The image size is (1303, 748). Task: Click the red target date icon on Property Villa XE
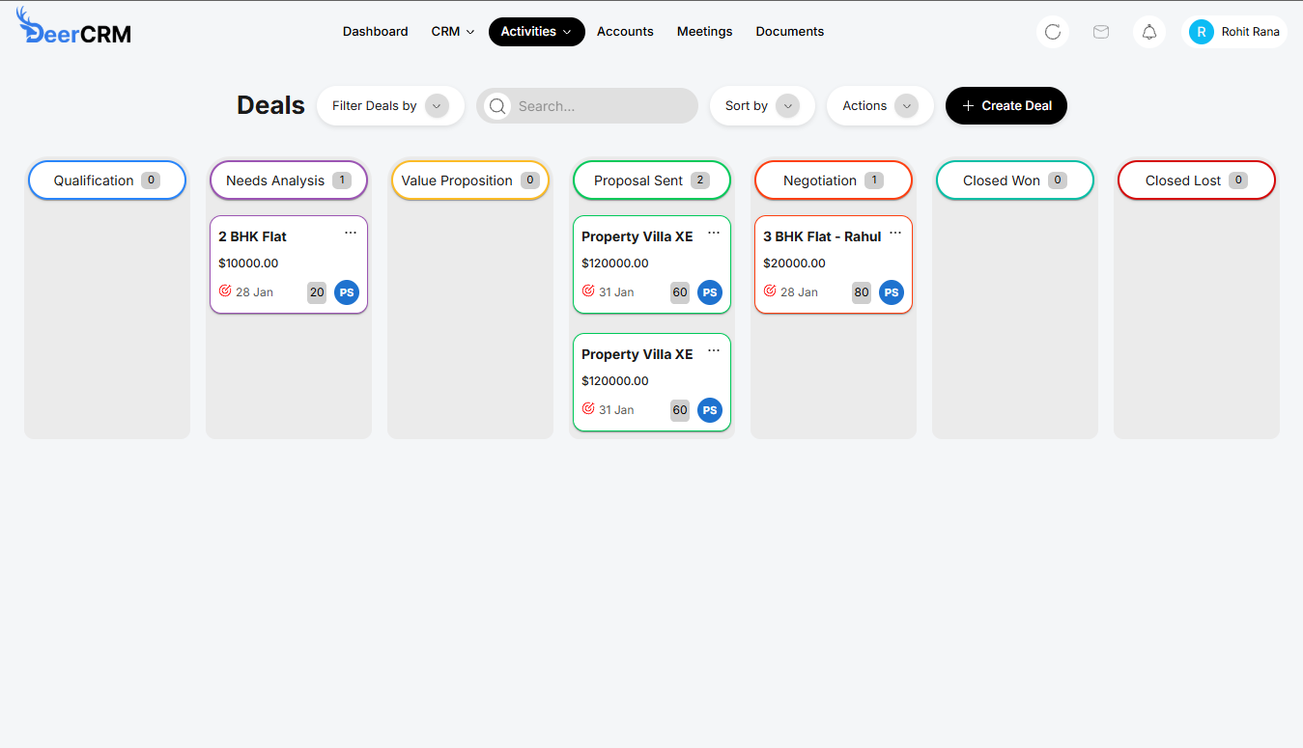coord(587,292)
